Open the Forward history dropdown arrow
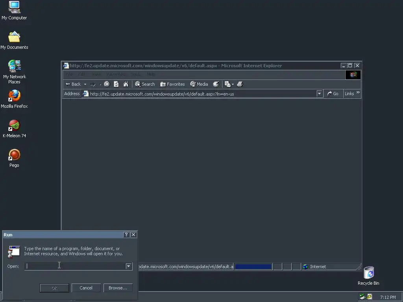The height and width of the screenshot is (302, 403). [x=100, y=84]
